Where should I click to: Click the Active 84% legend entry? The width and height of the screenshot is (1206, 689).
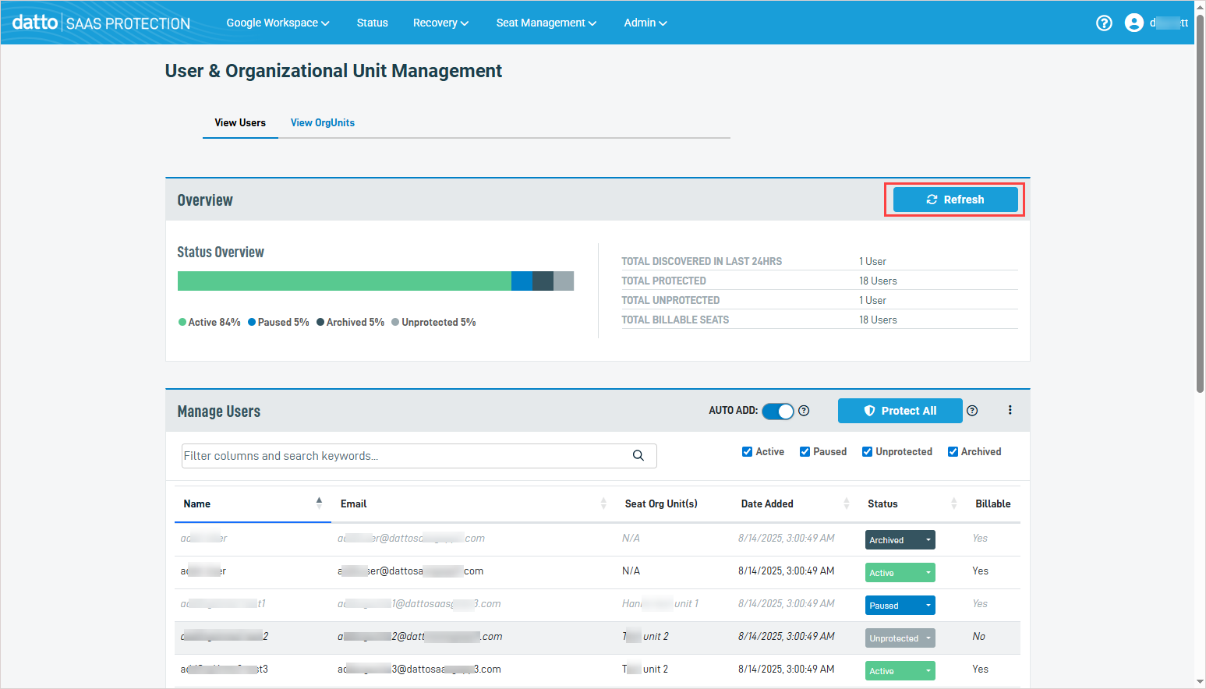[209, 322]
